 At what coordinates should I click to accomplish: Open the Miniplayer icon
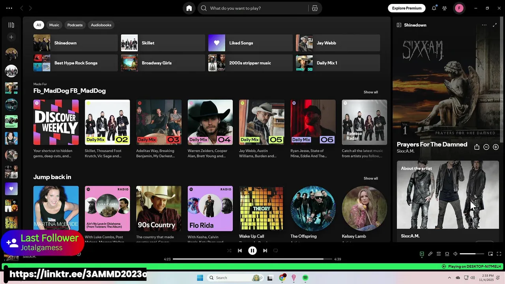pyautogui.click(x=490, y=254)
